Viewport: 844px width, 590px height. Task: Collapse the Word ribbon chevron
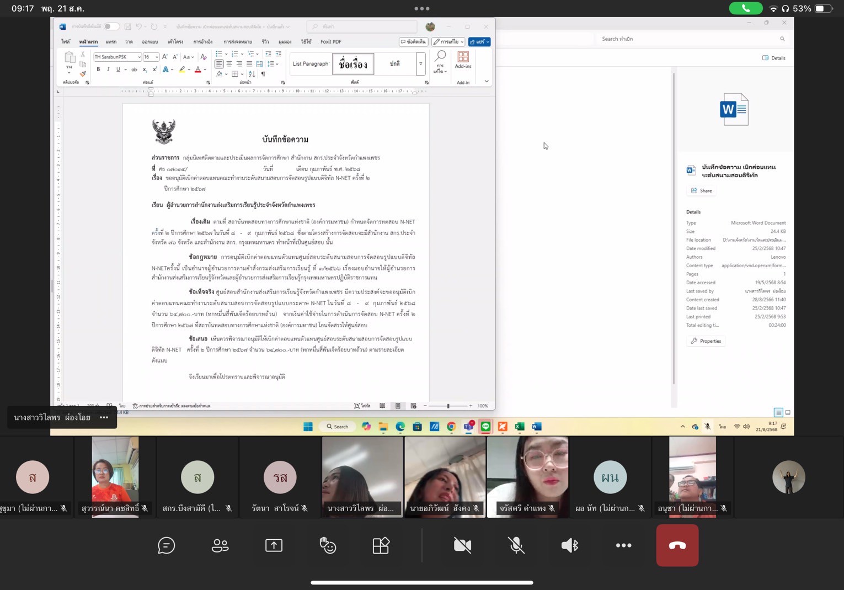click(x=487, y=81)
